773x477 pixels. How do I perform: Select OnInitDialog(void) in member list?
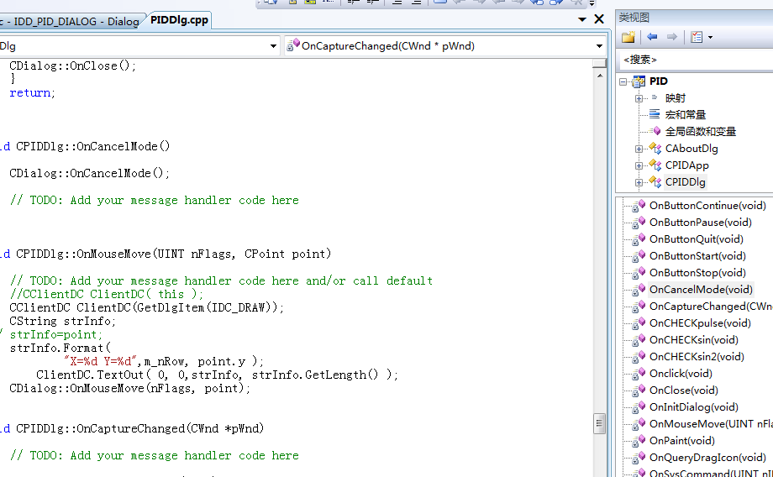pyautogui.click(x=694, y=407)
